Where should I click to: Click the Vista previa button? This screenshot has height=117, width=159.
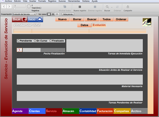click(68, 14)
